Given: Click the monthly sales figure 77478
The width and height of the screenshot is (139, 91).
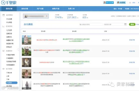Looking at the screenshot, I should [58, 17].
